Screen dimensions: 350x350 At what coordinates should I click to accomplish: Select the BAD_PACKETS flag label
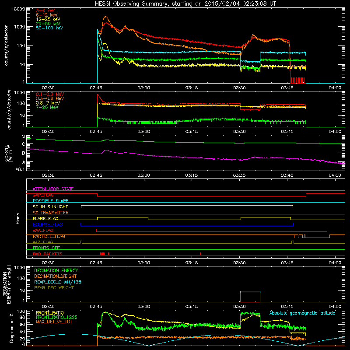coord(48,254)
